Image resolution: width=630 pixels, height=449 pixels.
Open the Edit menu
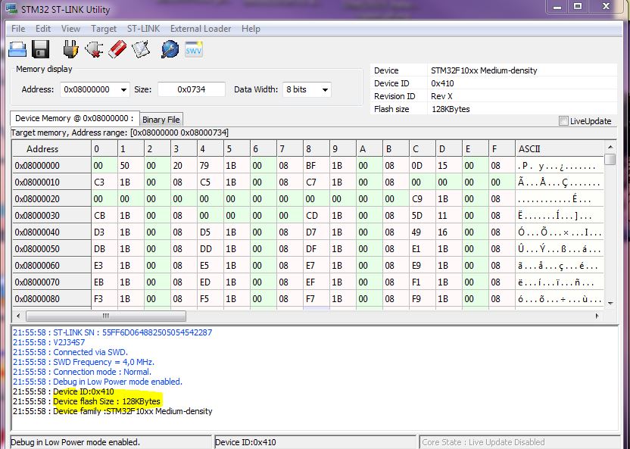[43, 29]
